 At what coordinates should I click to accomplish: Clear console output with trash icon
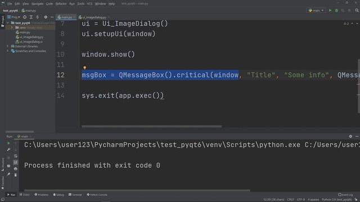click(16, 175)
